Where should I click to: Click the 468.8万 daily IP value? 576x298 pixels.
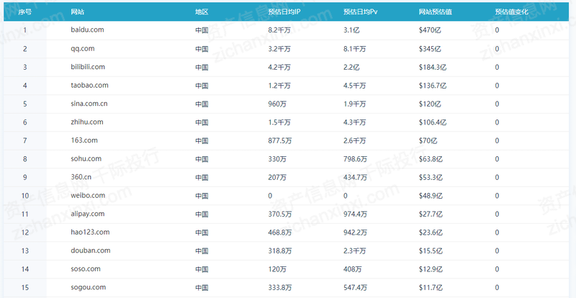pos(280,232)
